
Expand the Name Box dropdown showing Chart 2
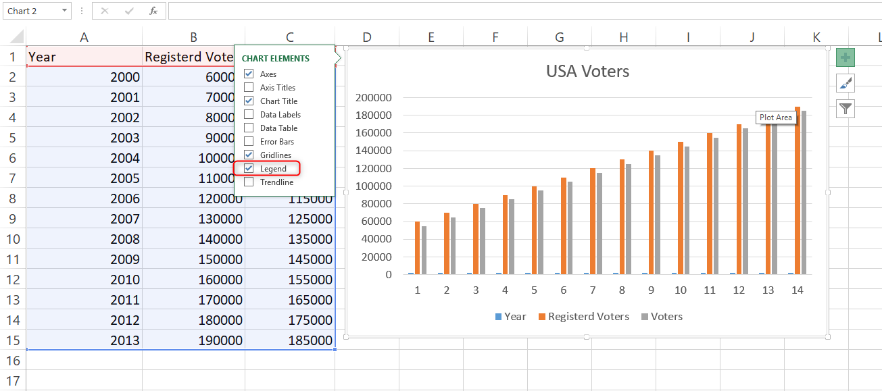[66, 10]
